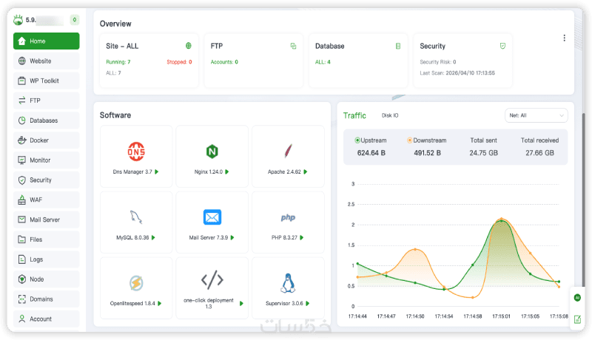The image size is (592, 340).
Task: Click play arrow beside MySQL 8.0.36
Action: [x=153, y=238]
